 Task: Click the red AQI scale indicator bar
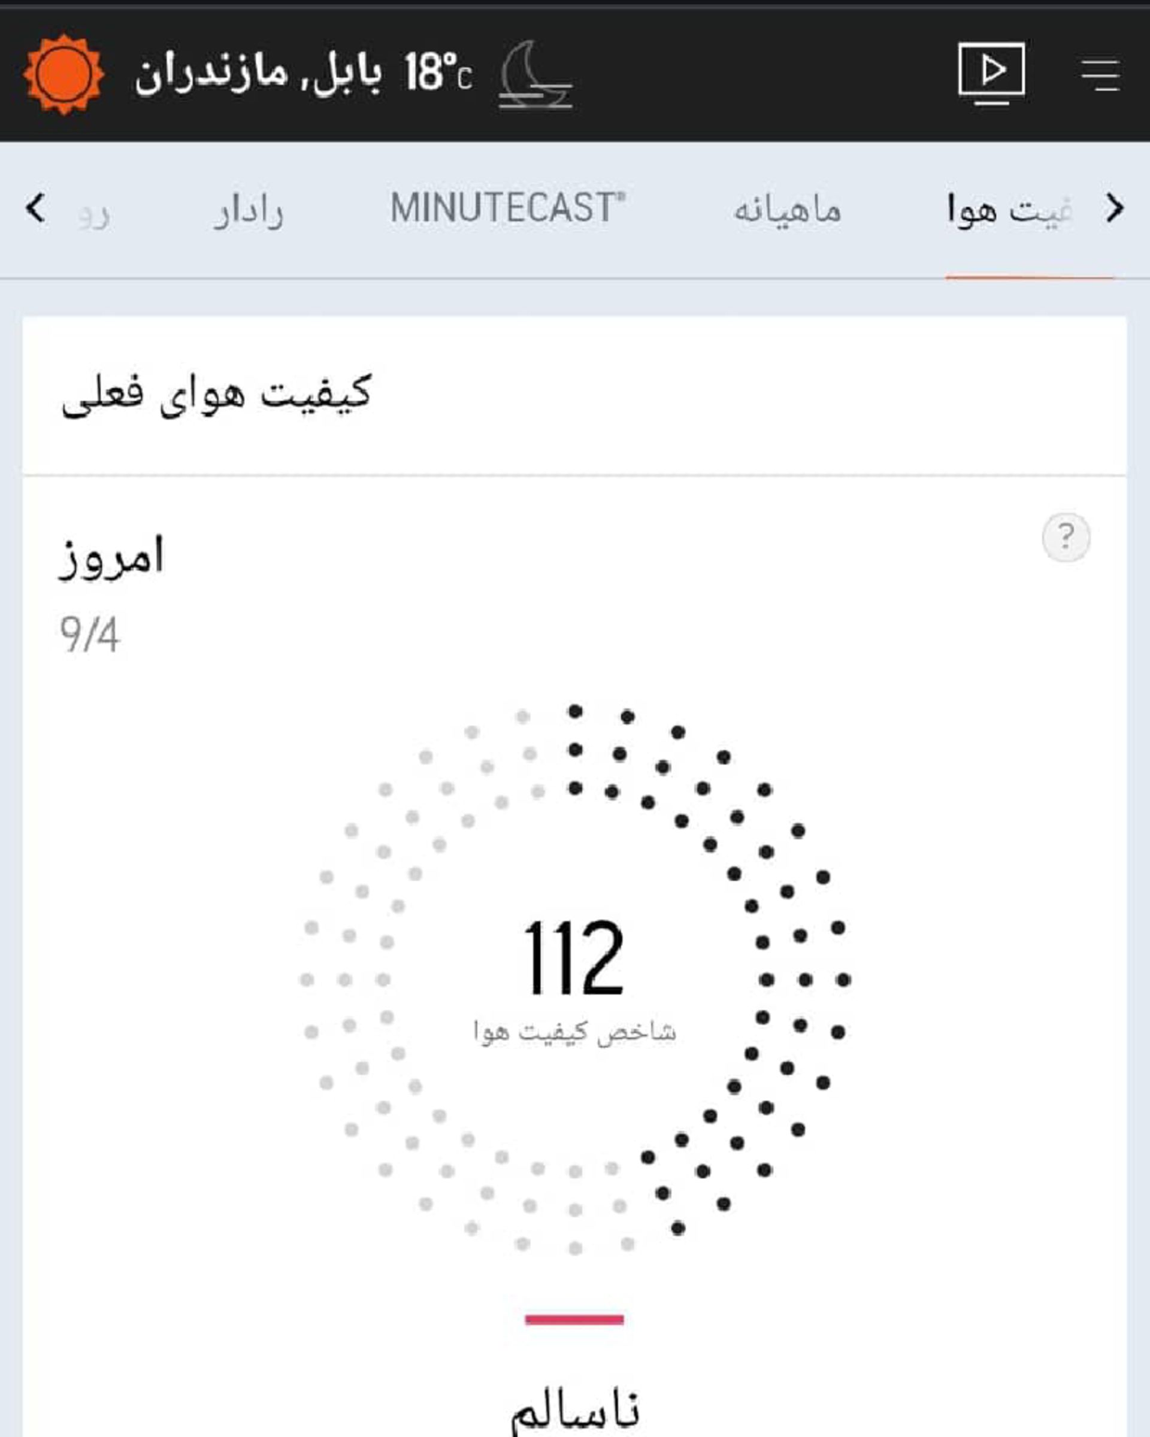(574, 1318)
